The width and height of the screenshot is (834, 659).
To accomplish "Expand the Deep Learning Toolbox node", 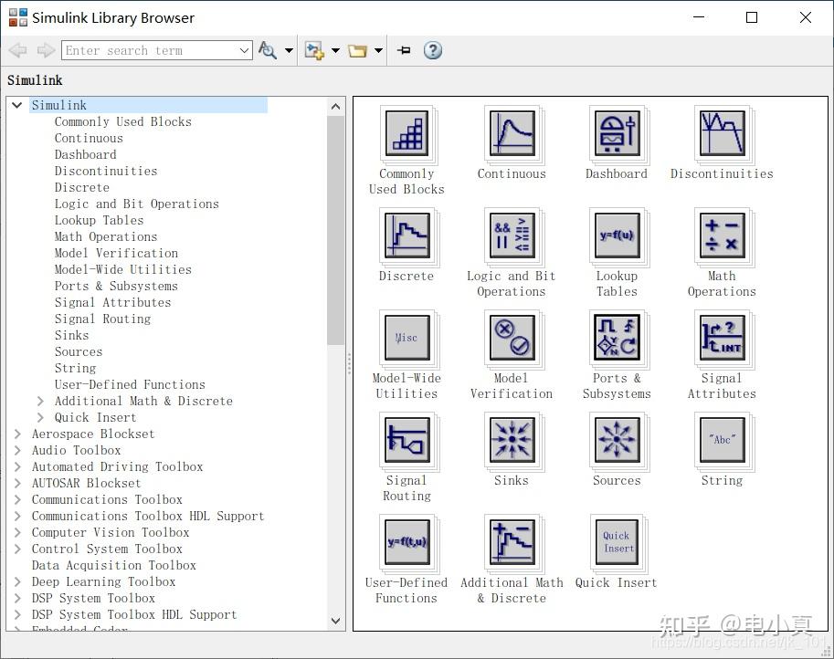I will [17, 582].
